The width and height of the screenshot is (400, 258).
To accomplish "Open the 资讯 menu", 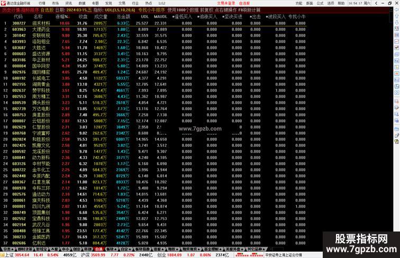I will (x=69, y=3).
